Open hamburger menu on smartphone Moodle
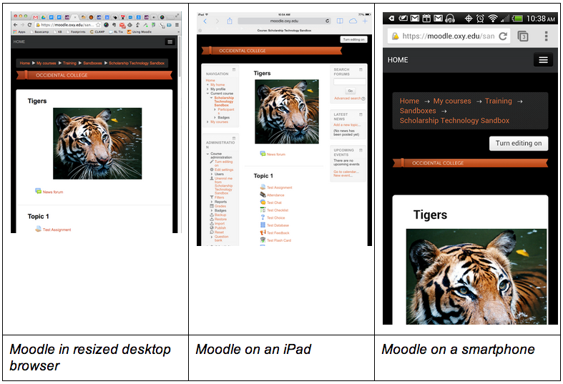 (x=543, y=60)
